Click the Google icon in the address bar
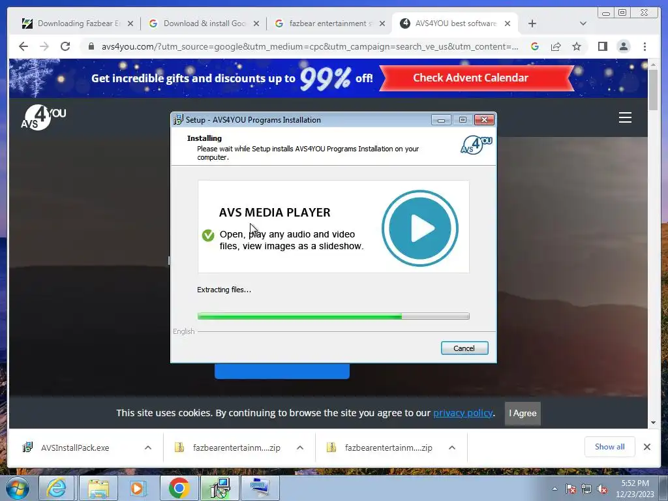Image resolution: width=668 pixels, height=501 pixels. click(535, 46)
